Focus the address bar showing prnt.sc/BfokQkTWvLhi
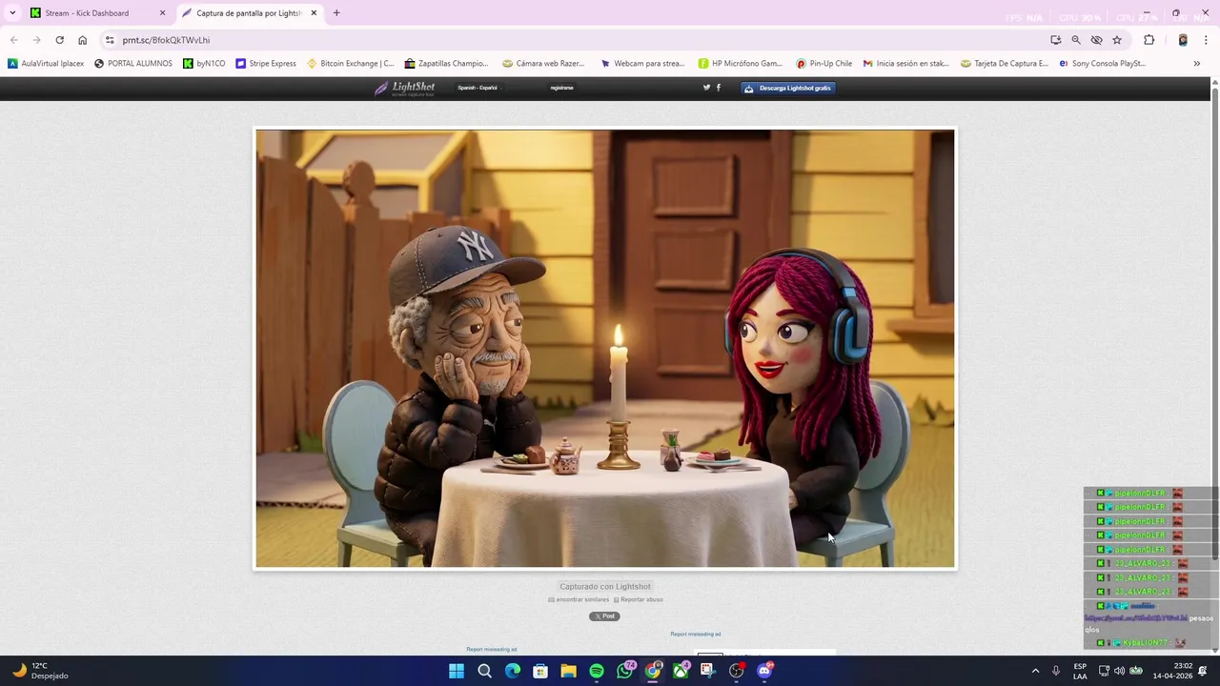The image size is (1220, 686). 572,40
